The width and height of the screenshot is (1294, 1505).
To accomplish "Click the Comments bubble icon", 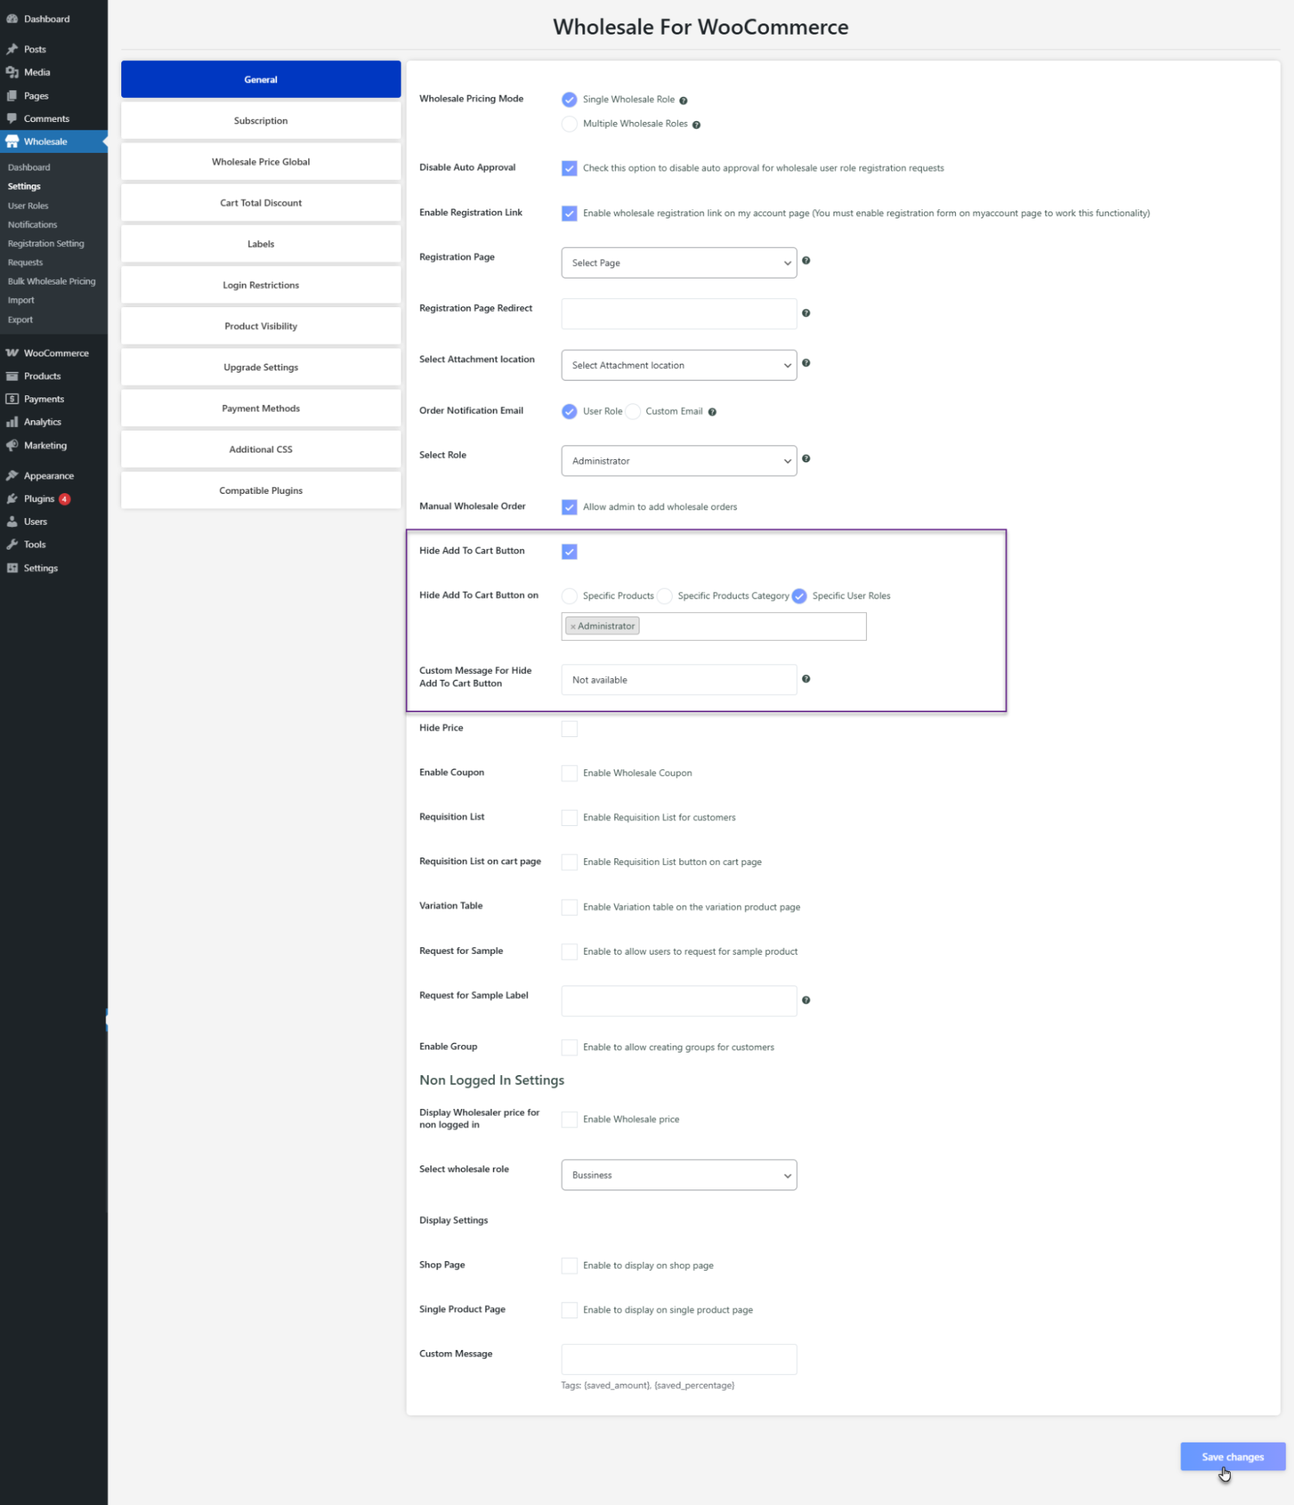I will [x=12, y=118].
